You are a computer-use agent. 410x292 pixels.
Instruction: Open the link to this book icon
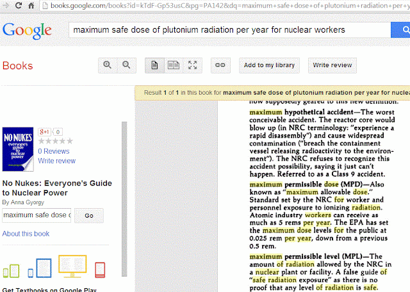[220, 65]
